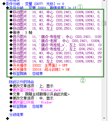Select the 开关操作 0022 主界面 = OFF line

(39, 65)
